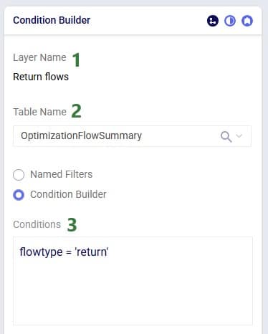Click the dark connected-nodes icon in header
Image resolution: width=268 pixels, height=334 pixels.
[x=213, y=21]
